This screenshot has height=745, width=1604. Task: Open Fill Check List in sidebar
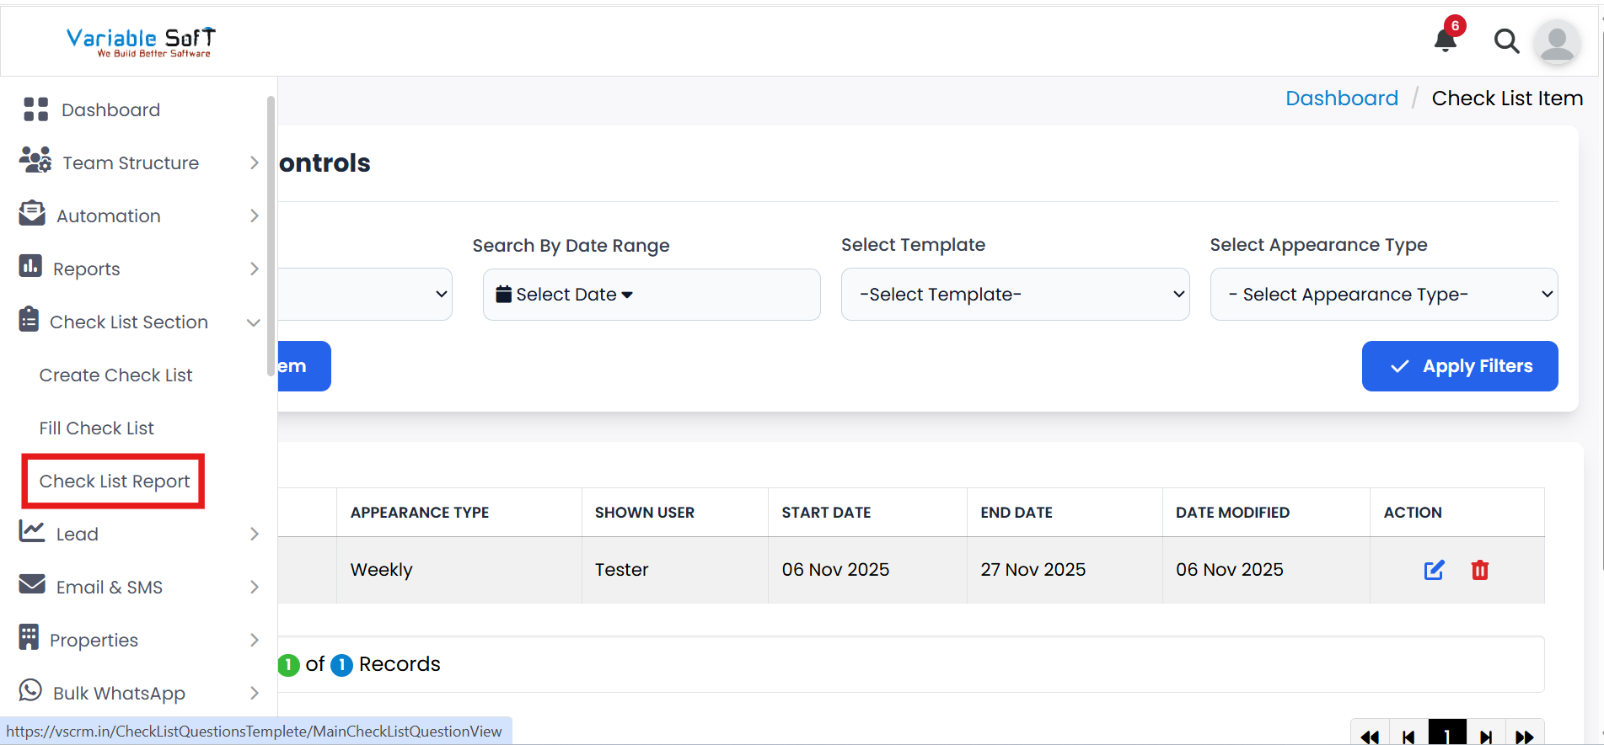pyautogui.click(x=96, y=428)
